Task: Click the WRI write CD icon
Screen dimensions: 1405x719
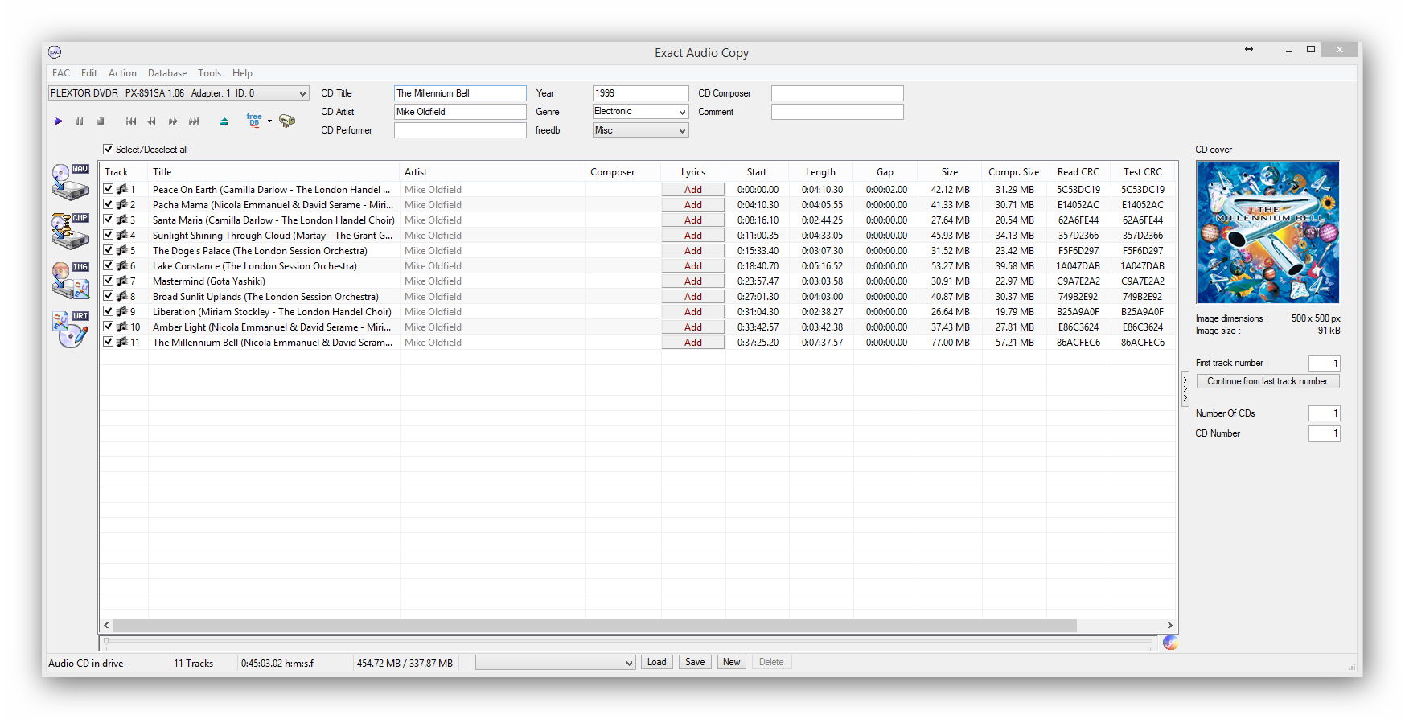Action: tap(70, 329)
